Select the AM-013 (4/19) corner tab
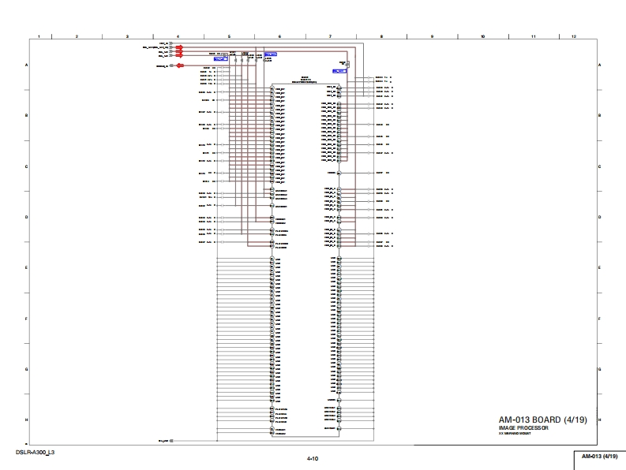The image size is (626, 470). [x=599, y=457]
